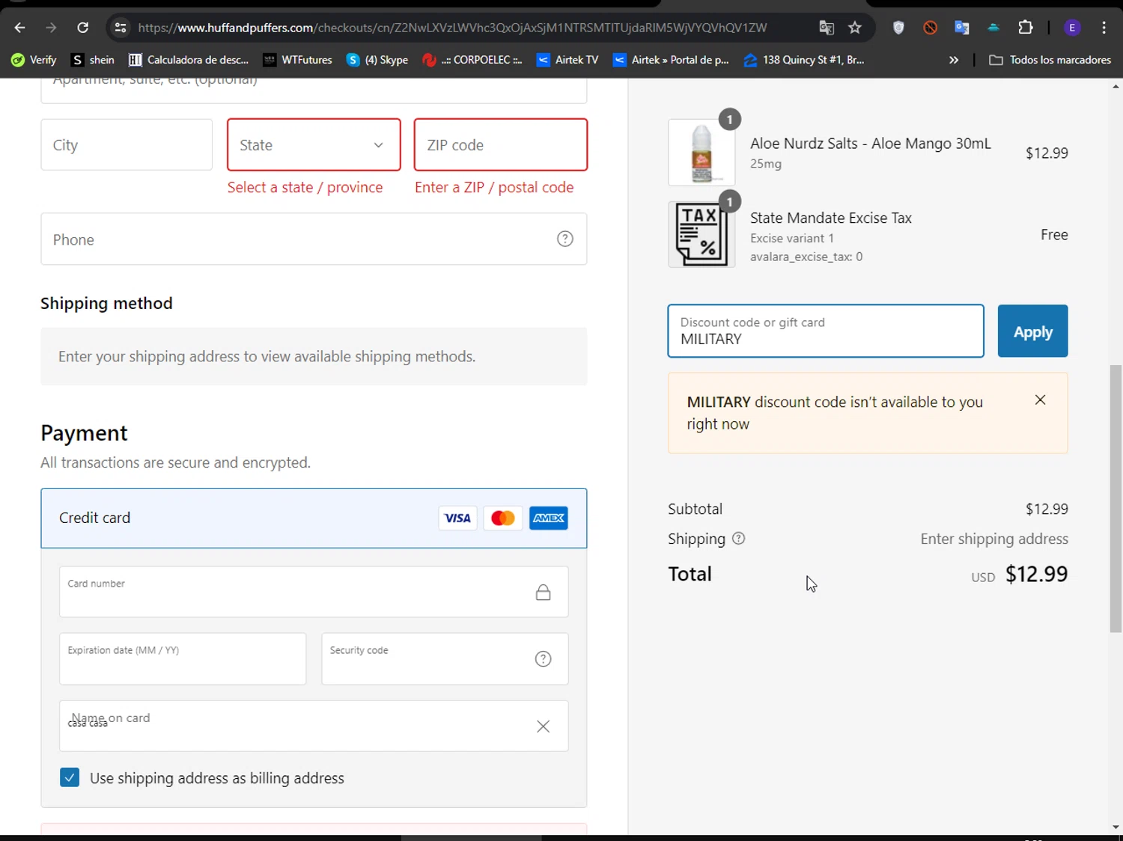Uncheck Use shipping address as billing address
This screenshot has width=1123, height=841.
(x=70, y=777)
